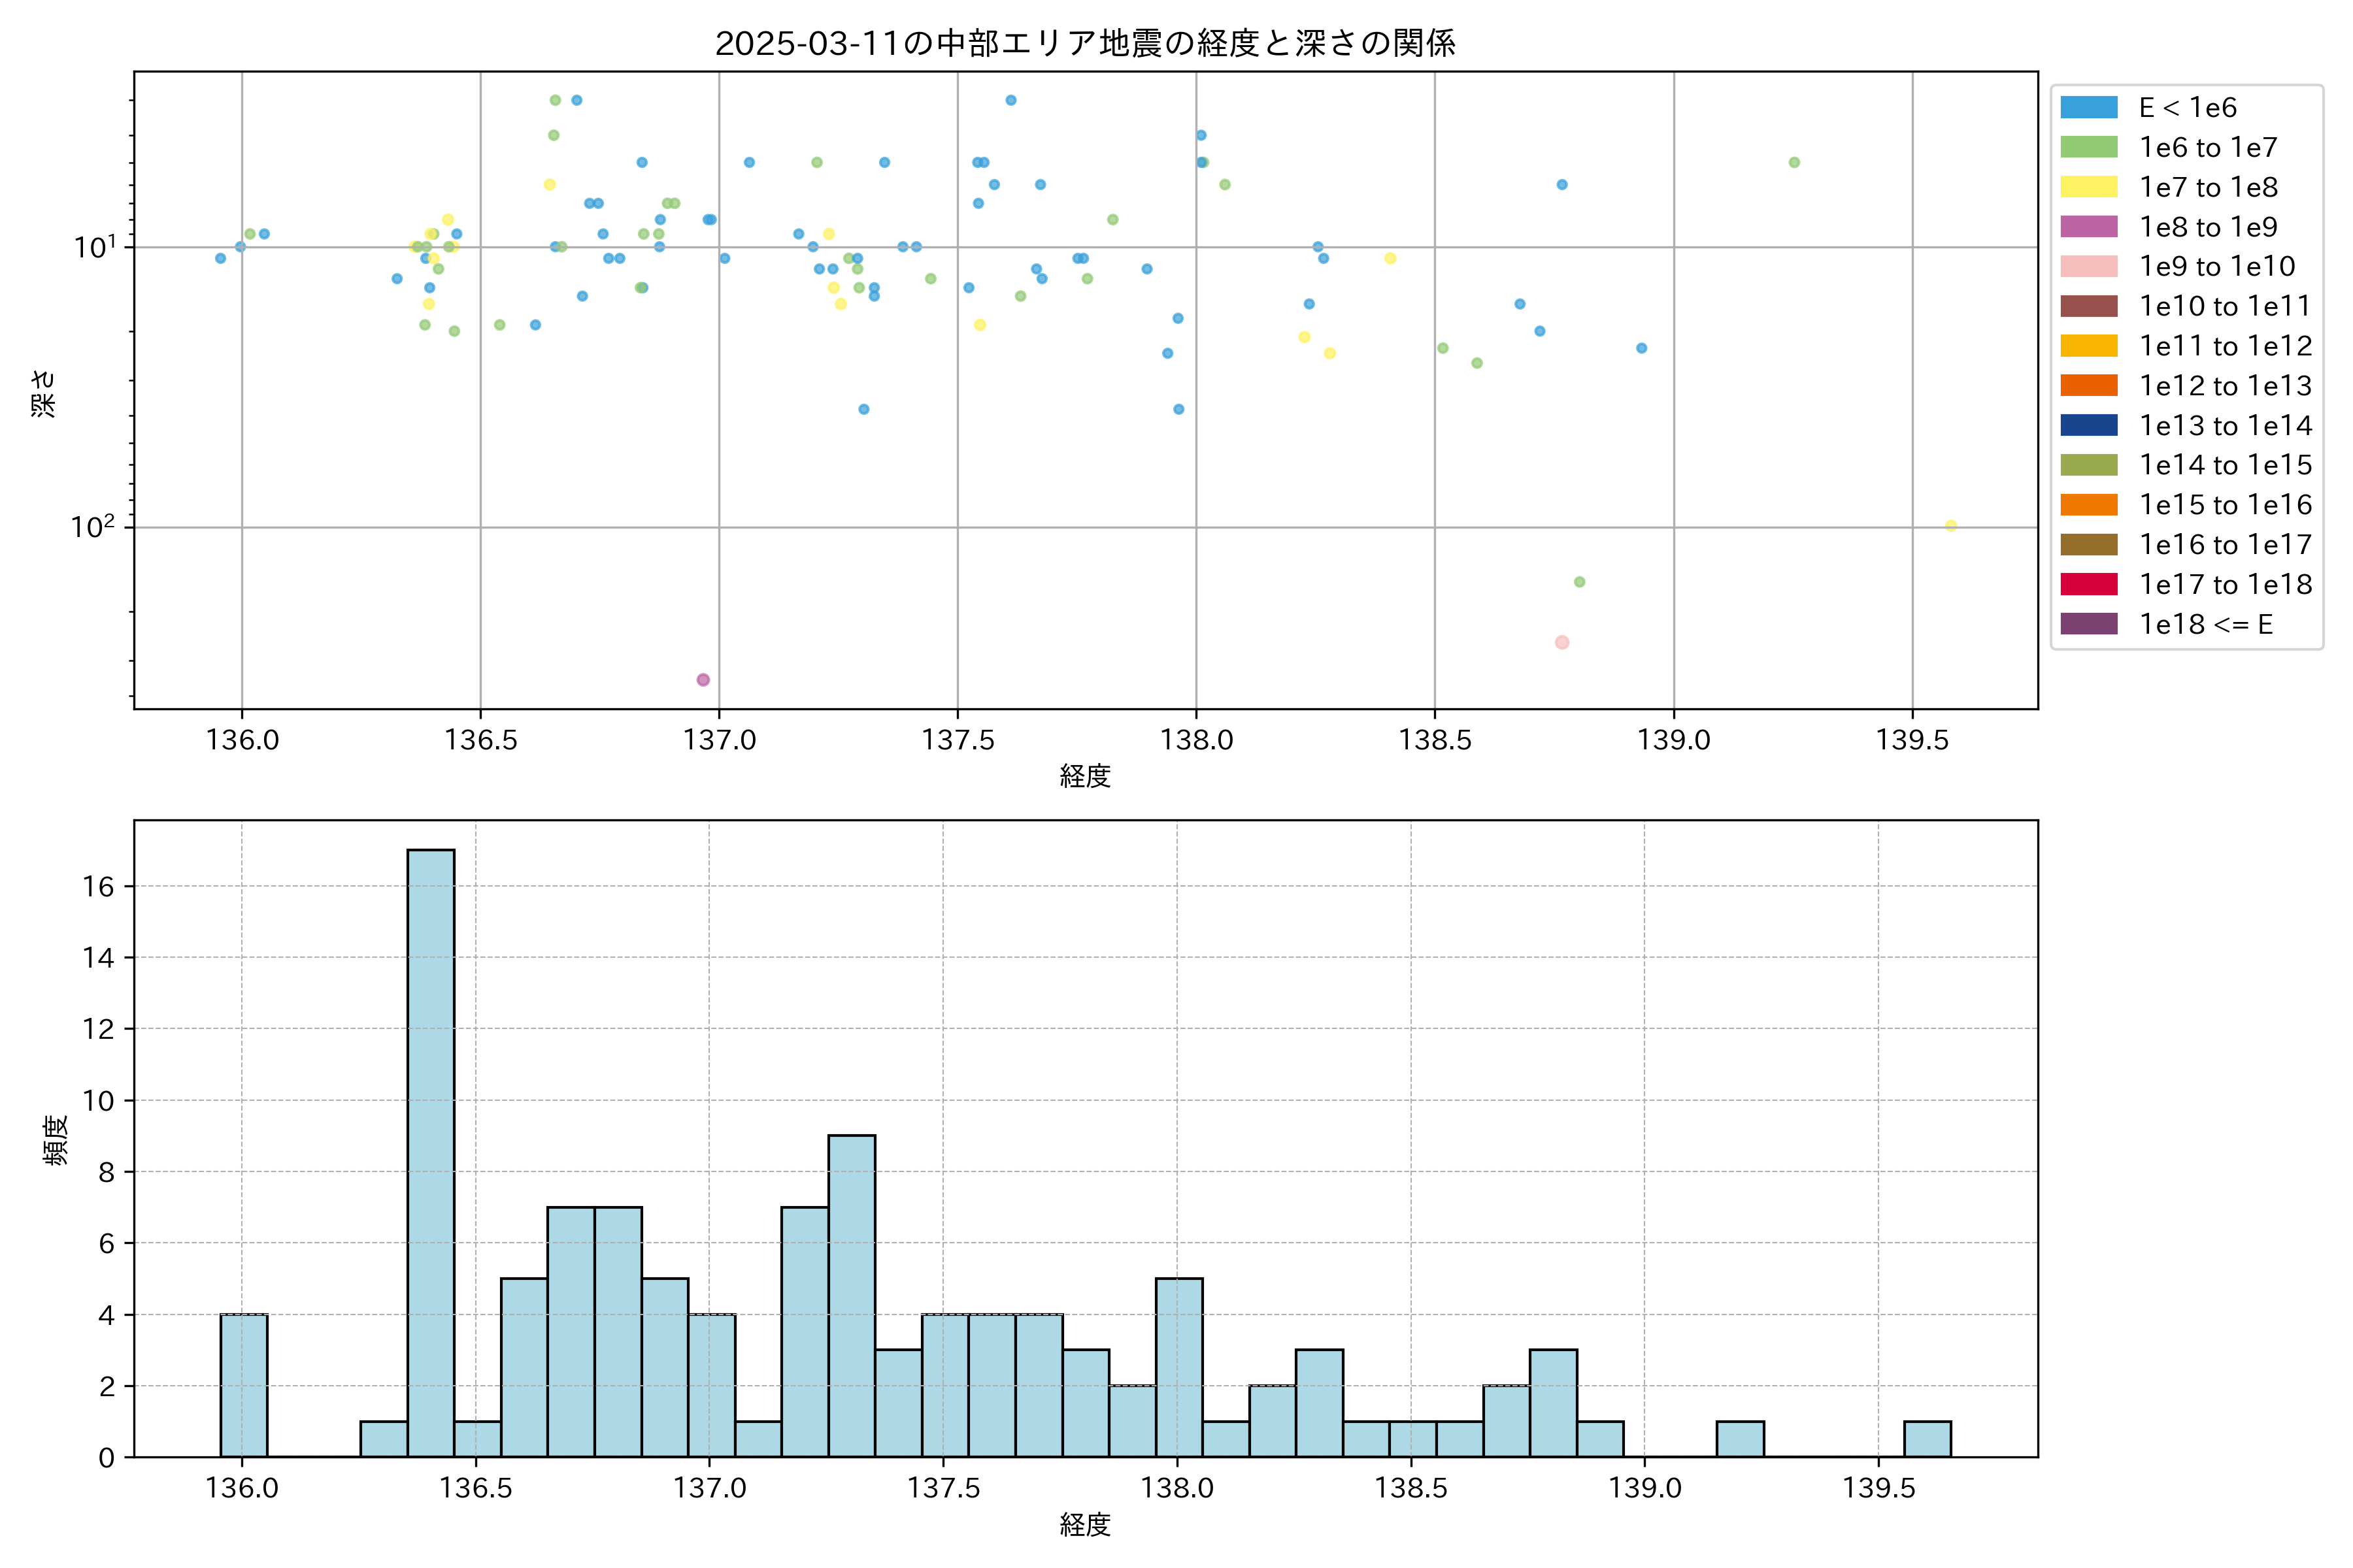Click the purple scatter point near longitude 137.0
Screen dimensions: 2353x1568
[703, 680]
